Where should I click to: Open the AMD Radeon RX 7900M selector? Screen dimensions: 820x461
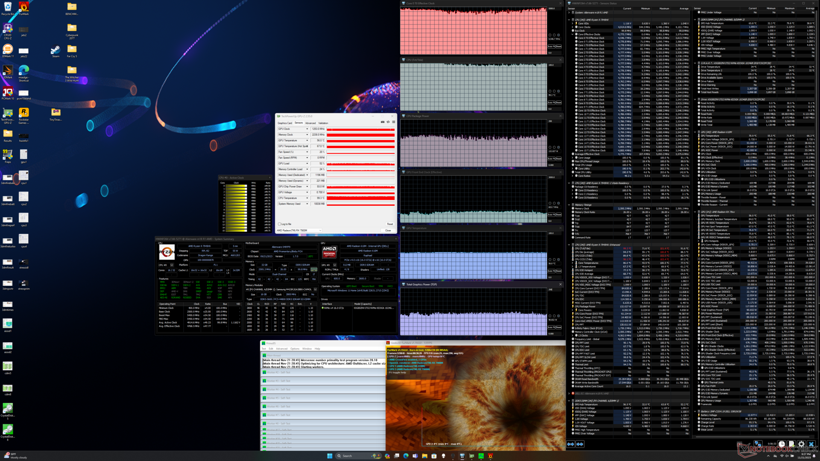(299, 230)
